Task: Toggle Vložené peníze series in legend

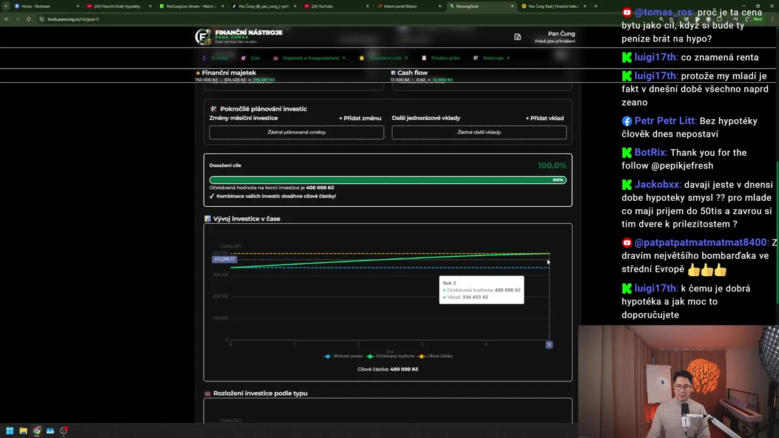Action: coord(344,356)
